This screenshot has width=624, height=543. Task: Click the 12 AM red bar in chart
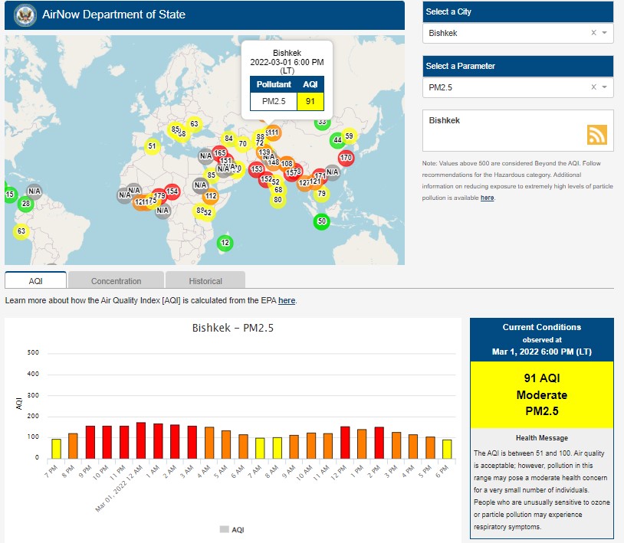pyautogui.click(x=141, y=440)
